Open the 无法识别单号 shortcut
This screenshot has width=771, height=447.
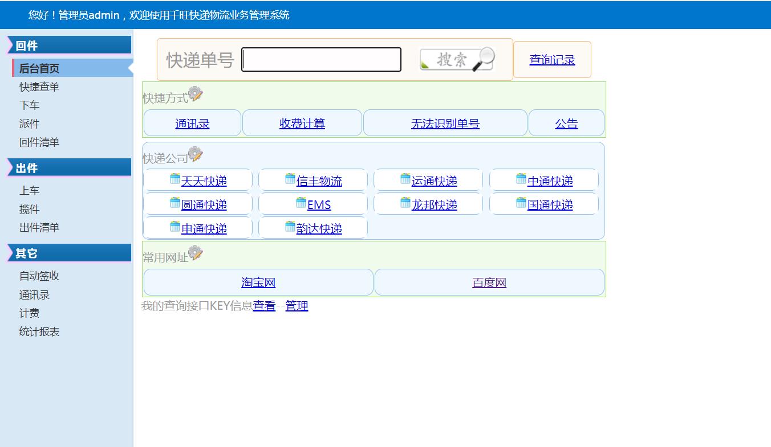(445, 124)
